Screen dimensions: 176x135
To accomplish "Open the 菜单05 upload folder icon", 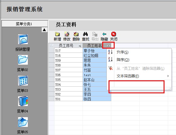I will 23,122.
